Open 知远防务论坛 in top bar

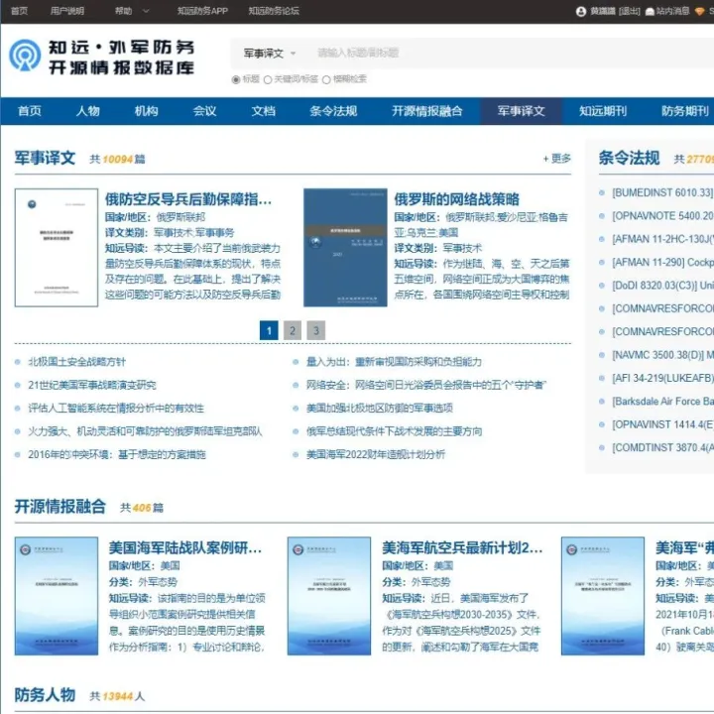pyautogui.click(x=274, y=11)
